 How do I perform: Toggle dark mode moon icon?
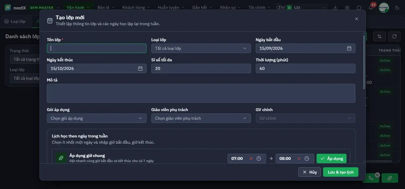coord(397,8)
